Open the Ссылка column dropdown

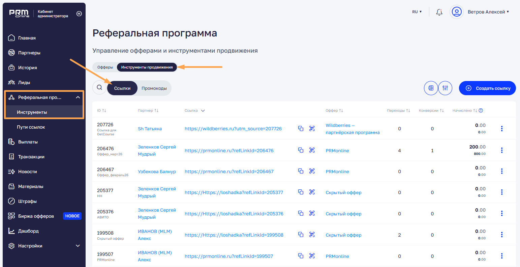(203, 111)
